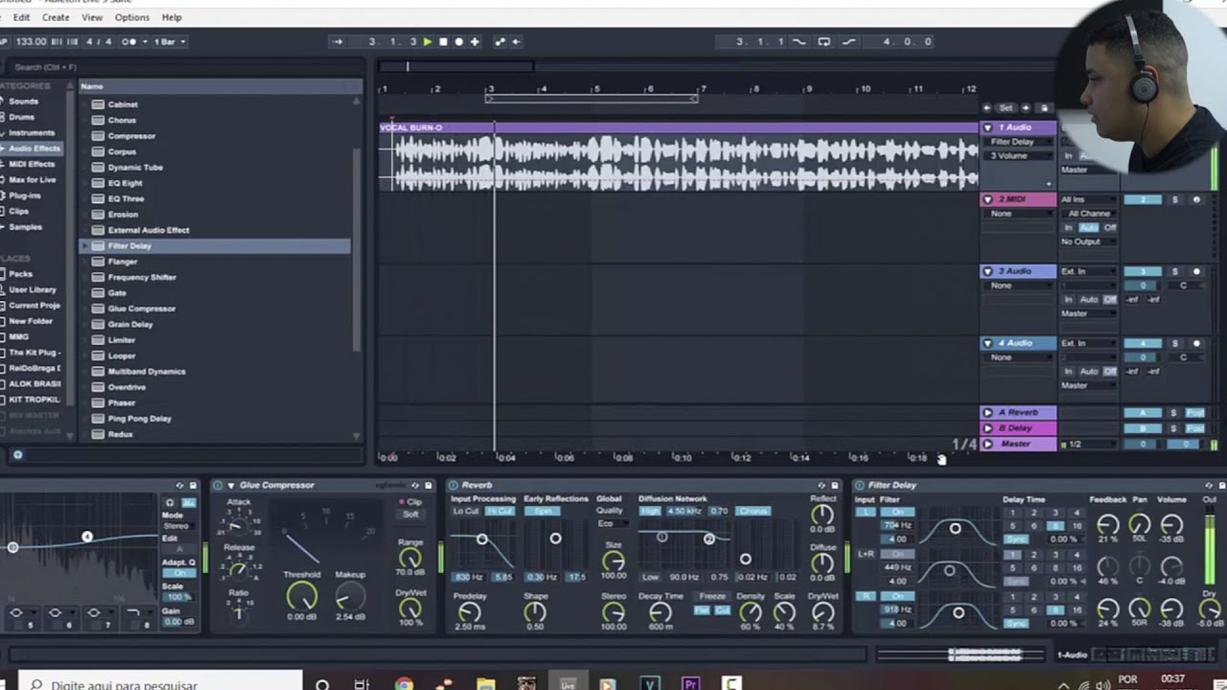Open the Options menu

click(131, 17)
